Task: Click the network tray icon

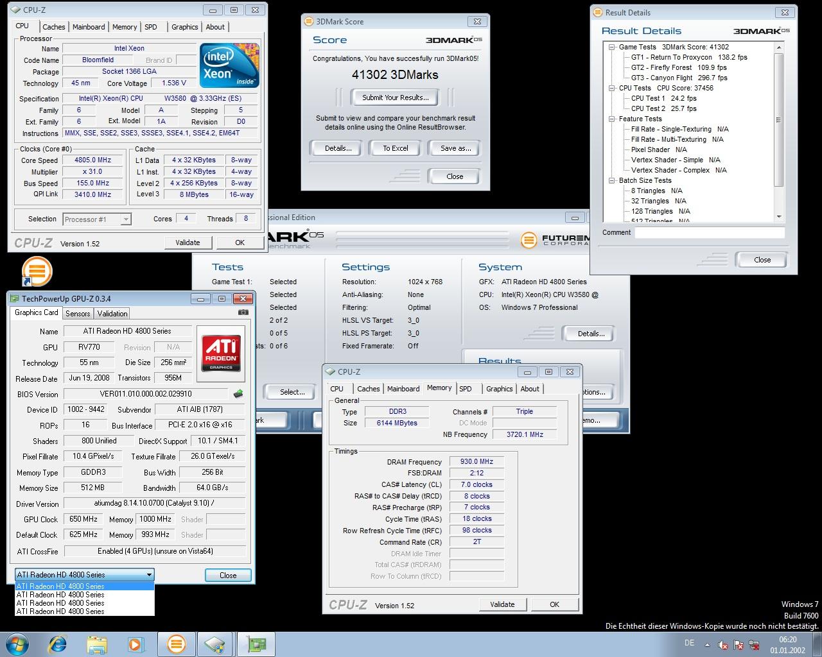Action: coord(755,645)
